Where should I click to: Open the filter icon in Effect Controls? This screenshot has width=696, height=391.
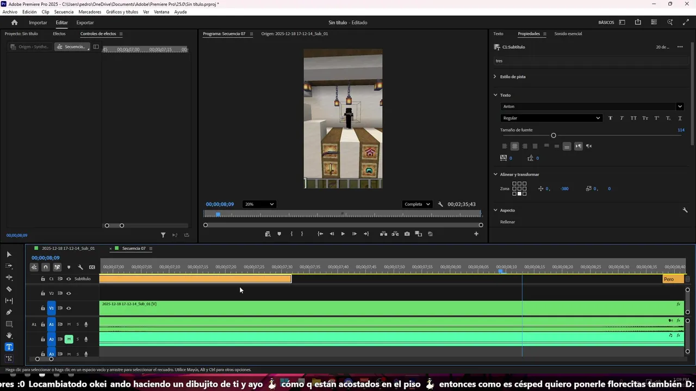[x=163, y=235]
